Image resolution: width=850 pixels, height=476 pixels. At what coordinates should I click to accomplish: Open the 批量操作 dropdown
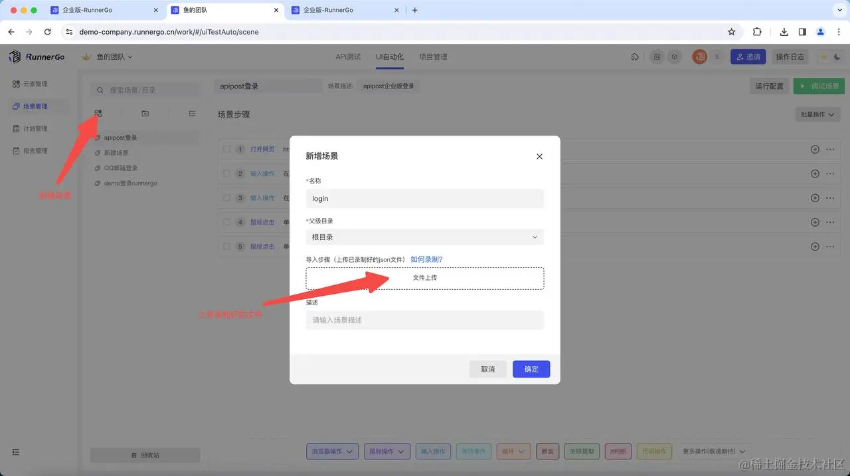pos(817,114)
